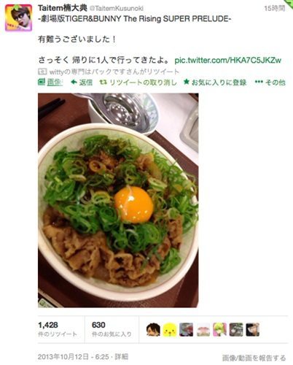Toggle the お気に入りに登録 star icon
Viewport: 293px width, 365px height.
pyautogui.click(x=186, y=82)
